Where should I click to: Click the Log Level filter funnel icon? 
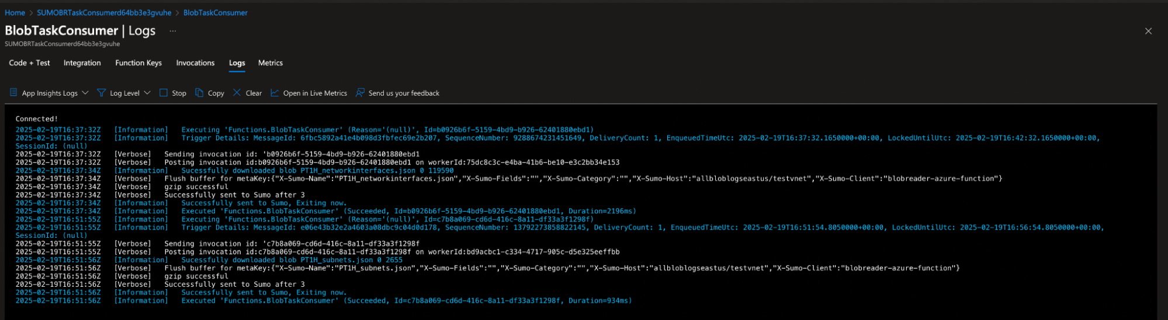(x=102, y=93)
